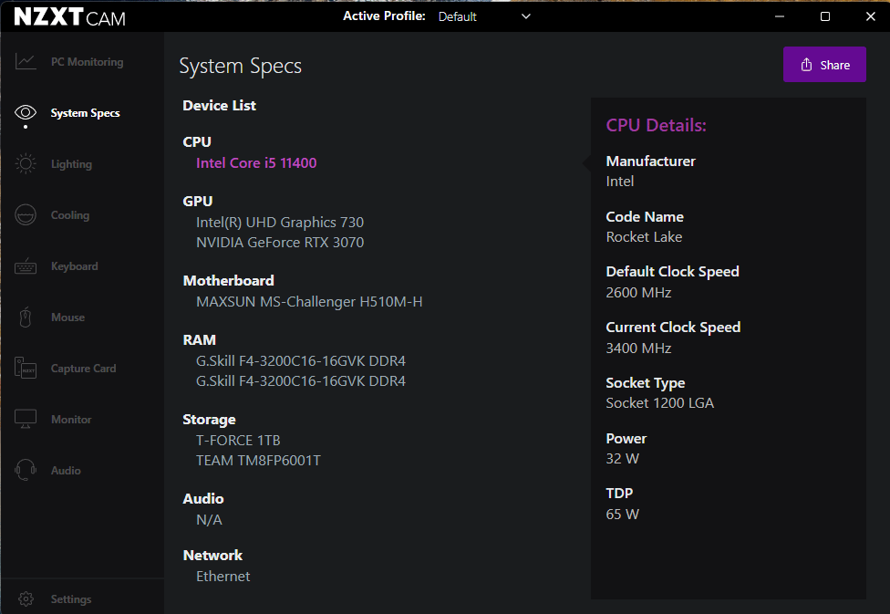Click the CPU Details heading

pyautogui.click(x=657, y=126)
